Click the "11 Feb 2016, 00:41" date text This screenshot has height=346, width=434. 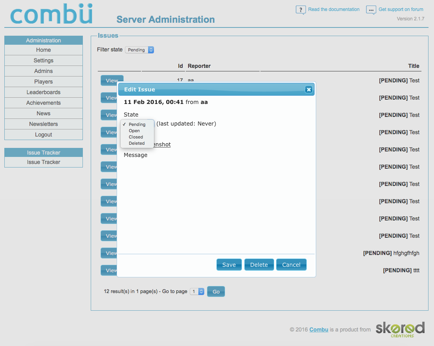[154, 102]
